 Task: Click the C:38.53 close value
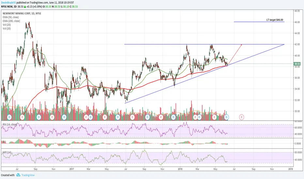click(74, 7)
